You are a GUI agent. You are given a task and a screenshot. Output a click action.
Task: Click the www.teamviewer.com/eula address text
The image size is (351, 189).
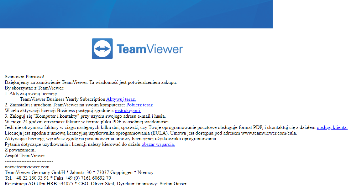[269, 133]
